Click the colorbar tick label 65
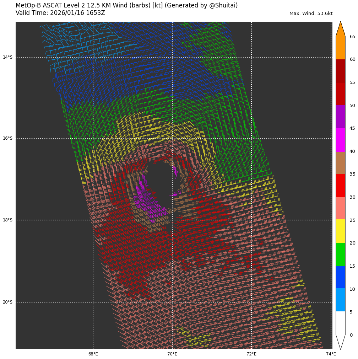 352,37
